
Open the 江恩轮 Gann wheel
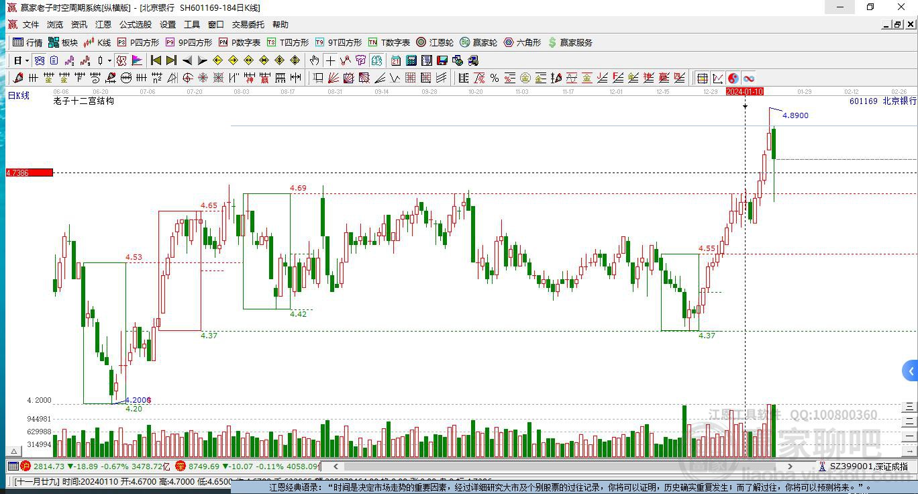(x=435, y=42)
